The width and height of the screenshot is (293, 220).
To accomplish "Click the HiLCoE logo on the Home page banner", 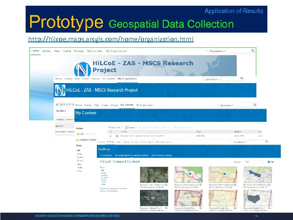I will click(82, 69).
